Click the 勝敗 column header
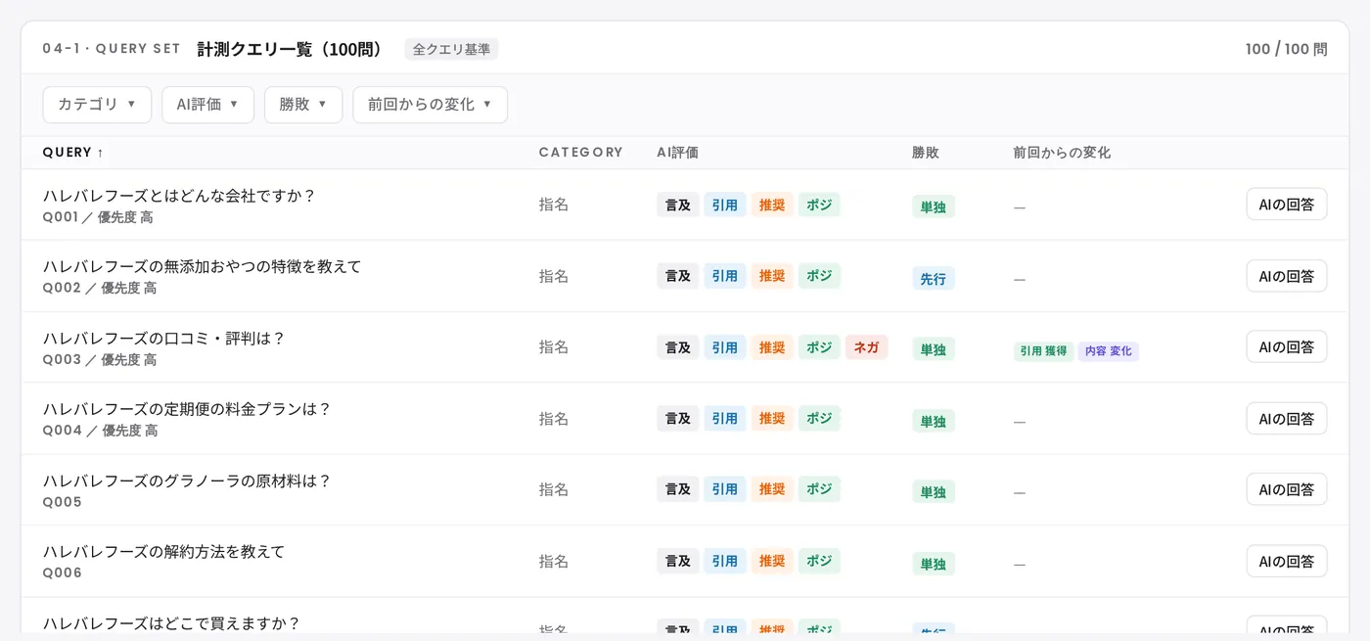The width and height of the screenshot is (1370, 641). point(926,153)
